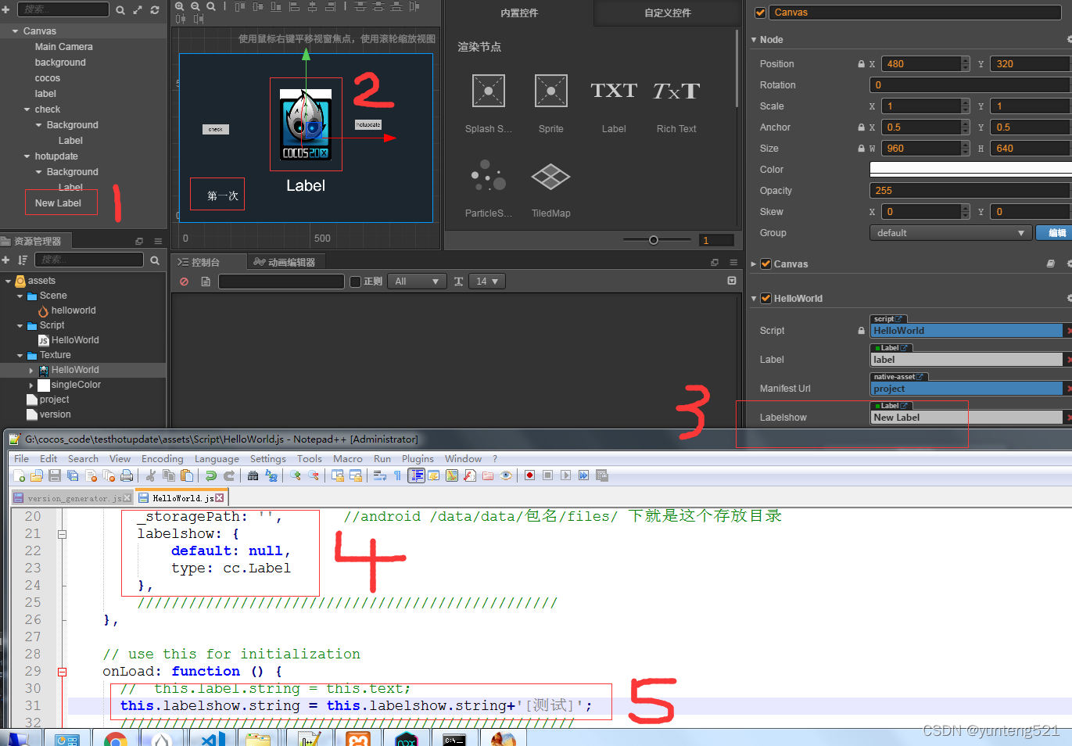Expand the singleColor asset
The height and width of the screenshot is (746, 1072).
click(x=31, y=386)
